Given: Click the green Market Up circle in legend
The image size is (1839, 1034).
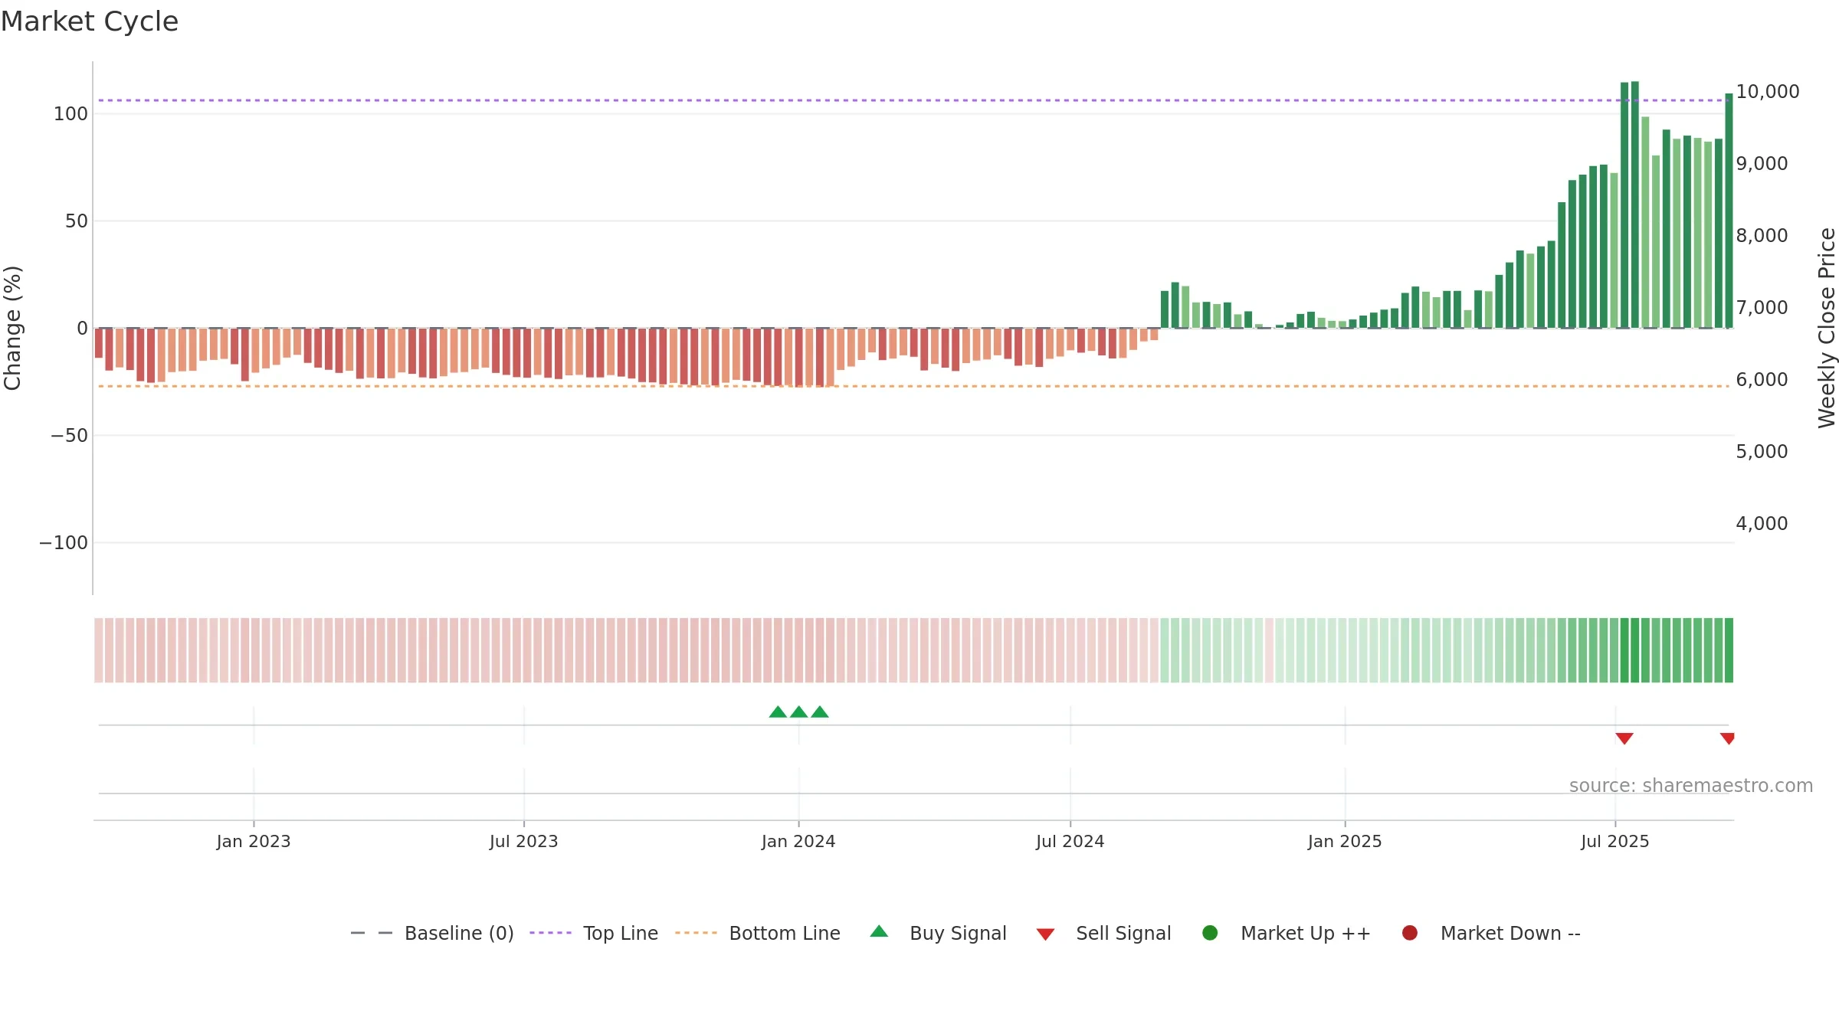Looking at the screenshot, I should 1210,933.
